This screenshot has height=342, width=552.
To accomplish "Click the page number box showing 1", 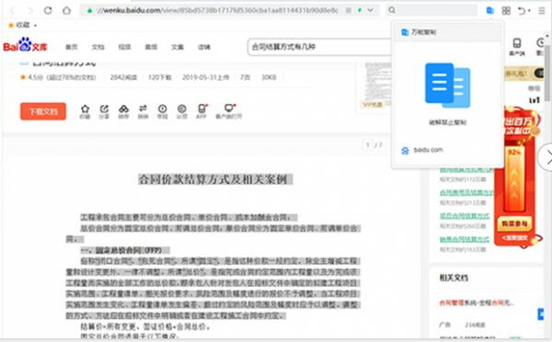I will pyautogui.click(x=367, y=145).
